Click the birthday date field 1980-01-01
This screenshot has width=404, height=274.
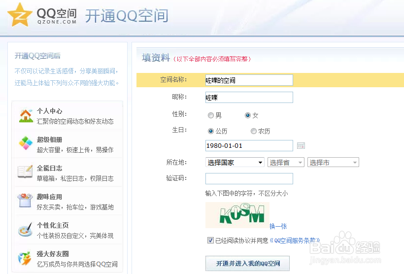coord(249,146)
